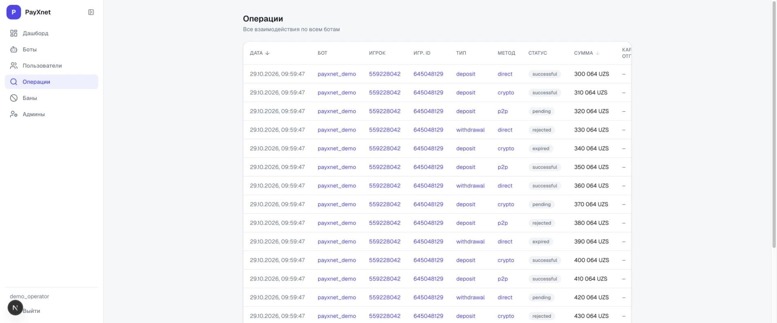777x323 pixels.
Task: Click the PayXnet logo icon
Action: coord(13,12)
